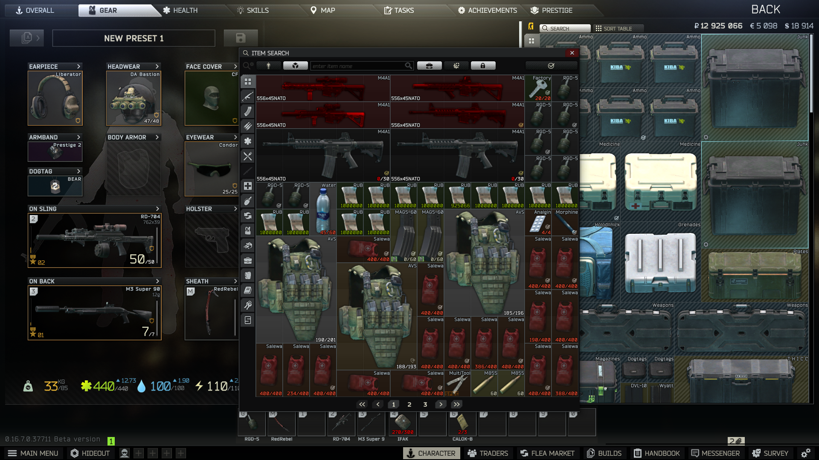Click the Morphine injector item
The image size is (819, 460).
(565, 222)
